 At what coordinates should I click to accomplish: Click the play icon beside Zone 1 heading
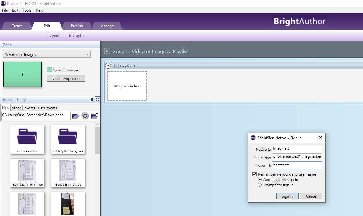(107, 51)
